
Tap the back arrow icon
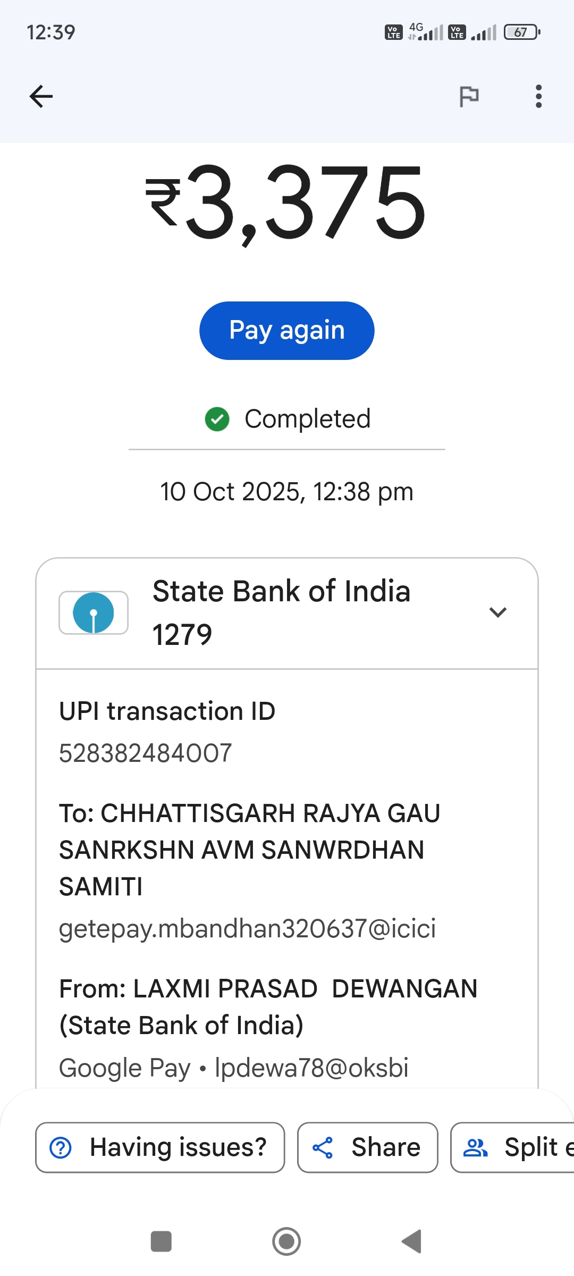pos(41,96)
